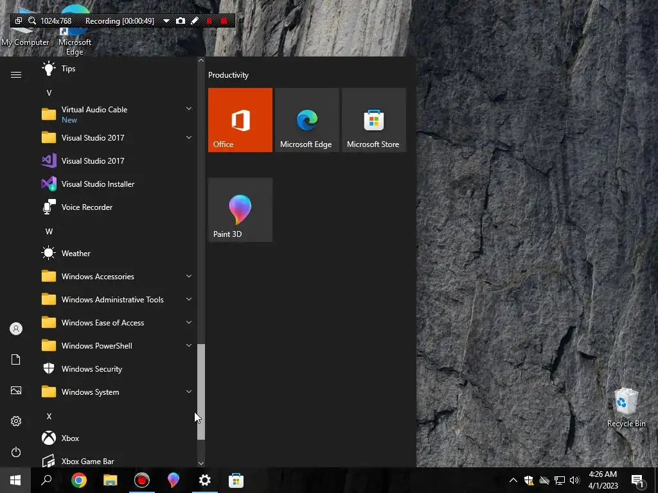Open Settings gear in Start sidebar
Viewport: 658px width, 493px height.
click(x=16, y=421)
